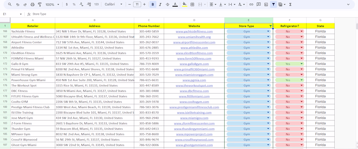Image resolution: width=358 pixels, height=149 pixels.
Task: Format selection as percent
Action: (x=74, y=4)
